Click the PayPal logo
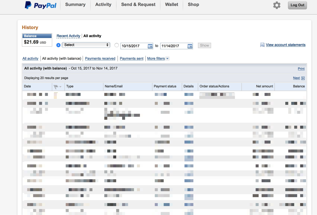 click(40, 5)
